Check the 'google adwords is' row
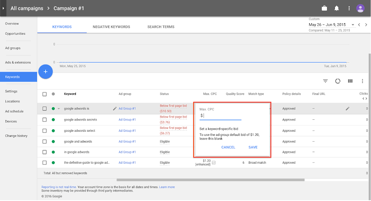Screen dimensions: 371x201 (44, 109)
